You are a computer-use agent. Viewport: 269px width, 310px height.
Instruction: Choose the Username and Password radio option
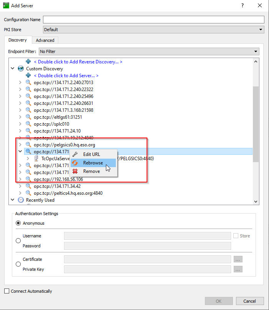(x=18, y=241)
